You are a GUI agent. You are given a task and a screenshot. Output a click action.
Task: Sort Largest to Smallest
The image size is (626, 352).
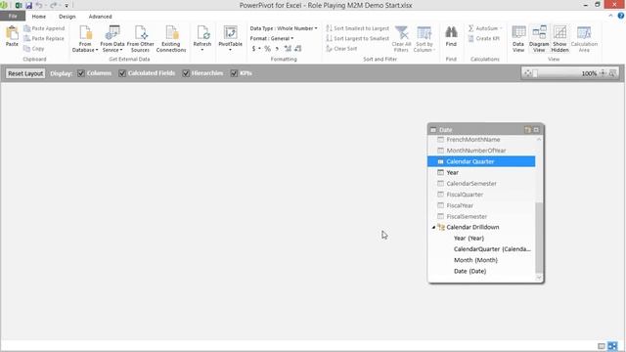point(357,38)
